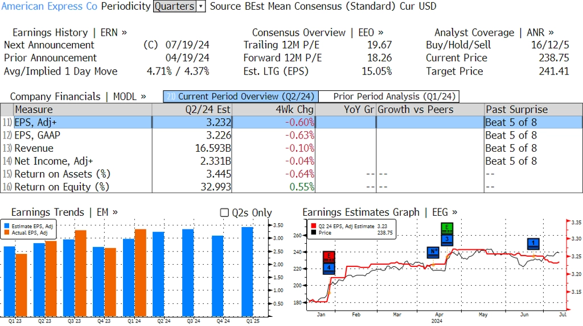Select Current Period Overview (Q2/24) tab
Screen dimensions: 583x326
[241, 97]
